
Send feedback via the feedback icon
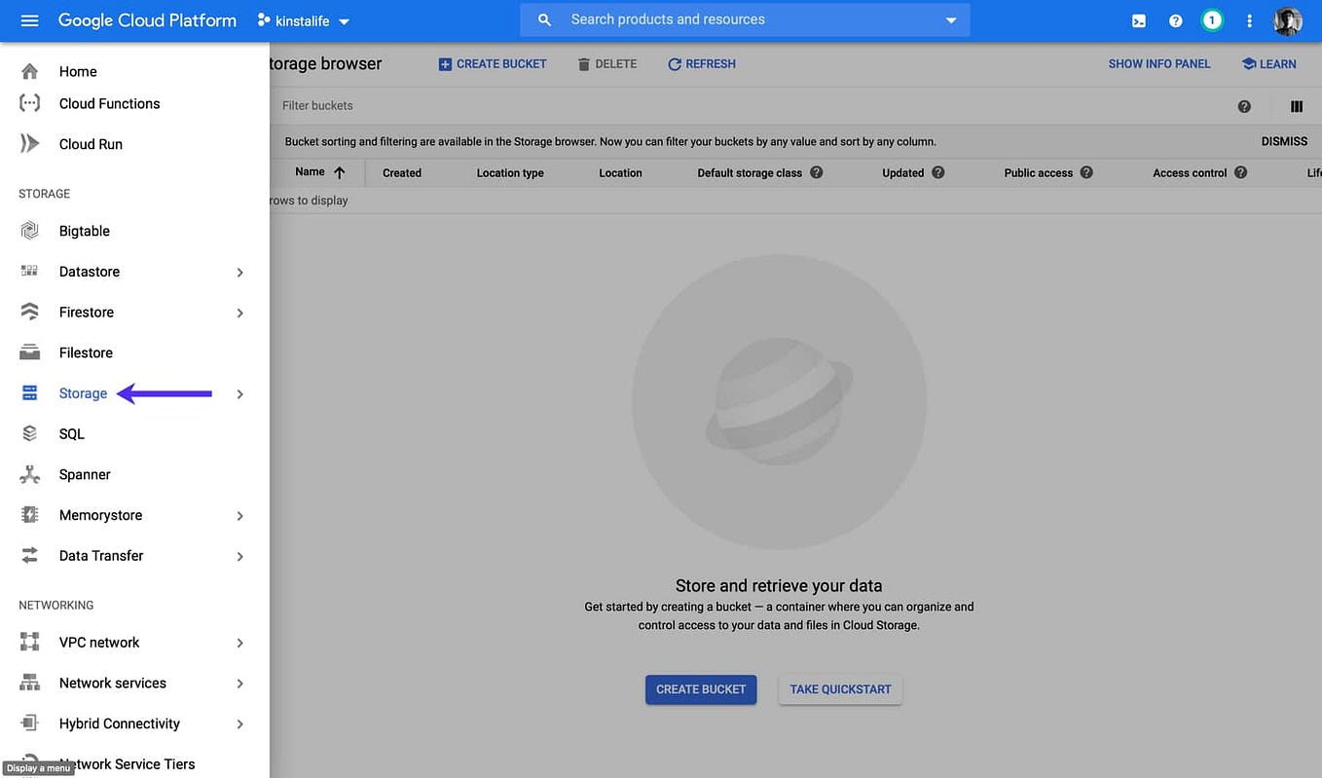(1138, 19)
